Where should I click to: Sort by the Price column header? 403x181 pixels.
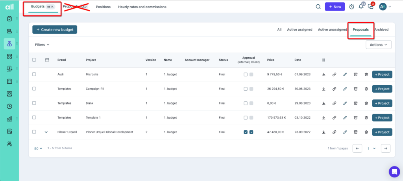[x=271, y=60]
